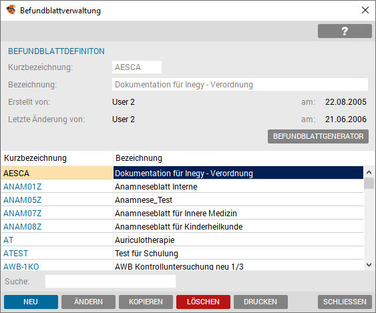Open help with the question mark button
376x313 pixels.
[x=345, y=31]
